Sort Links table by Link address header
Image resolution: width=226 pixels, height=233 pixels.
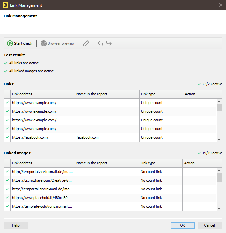(x=42, y=94)
